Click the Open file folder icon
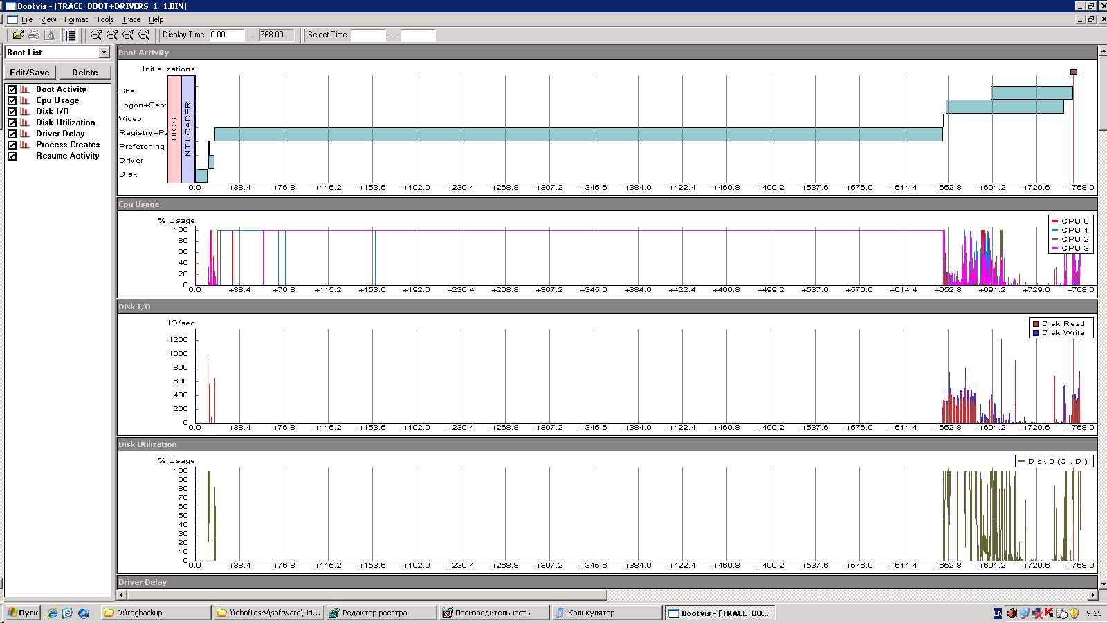The width and height of the screenshot is (1107, 623). point(18,35)
